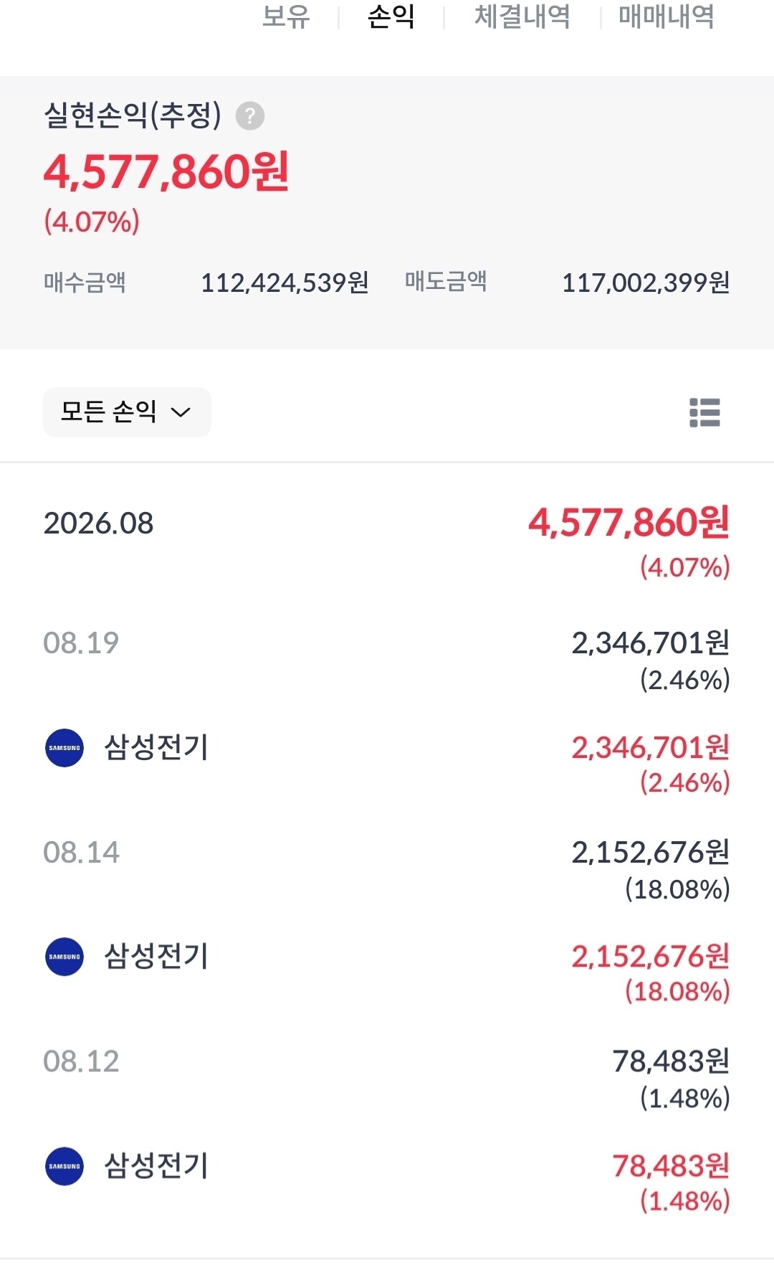Open 삼성전기 entry with 2,346,701원 profit

tap(387, 763)
